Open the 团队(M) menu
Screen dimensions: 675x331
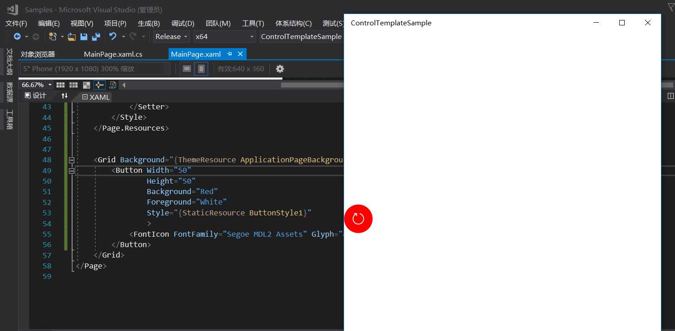click(x=218, y=24)
